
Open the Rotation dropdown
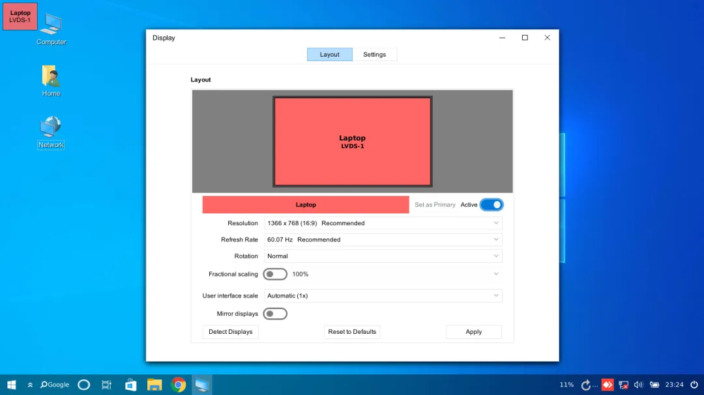(x=383, y=256)
